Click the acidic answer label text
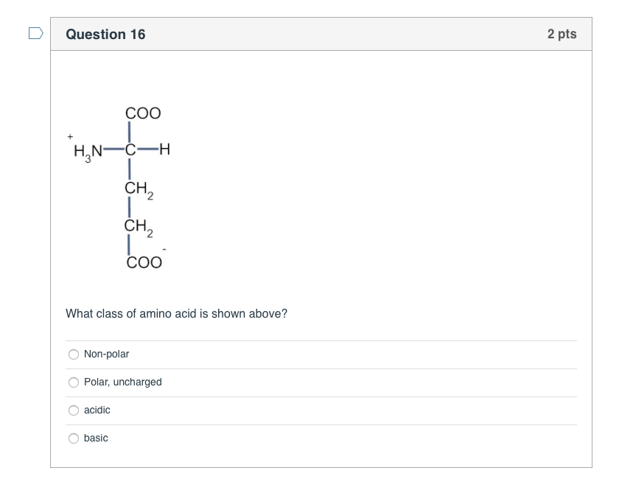 (x=96, y=410)
